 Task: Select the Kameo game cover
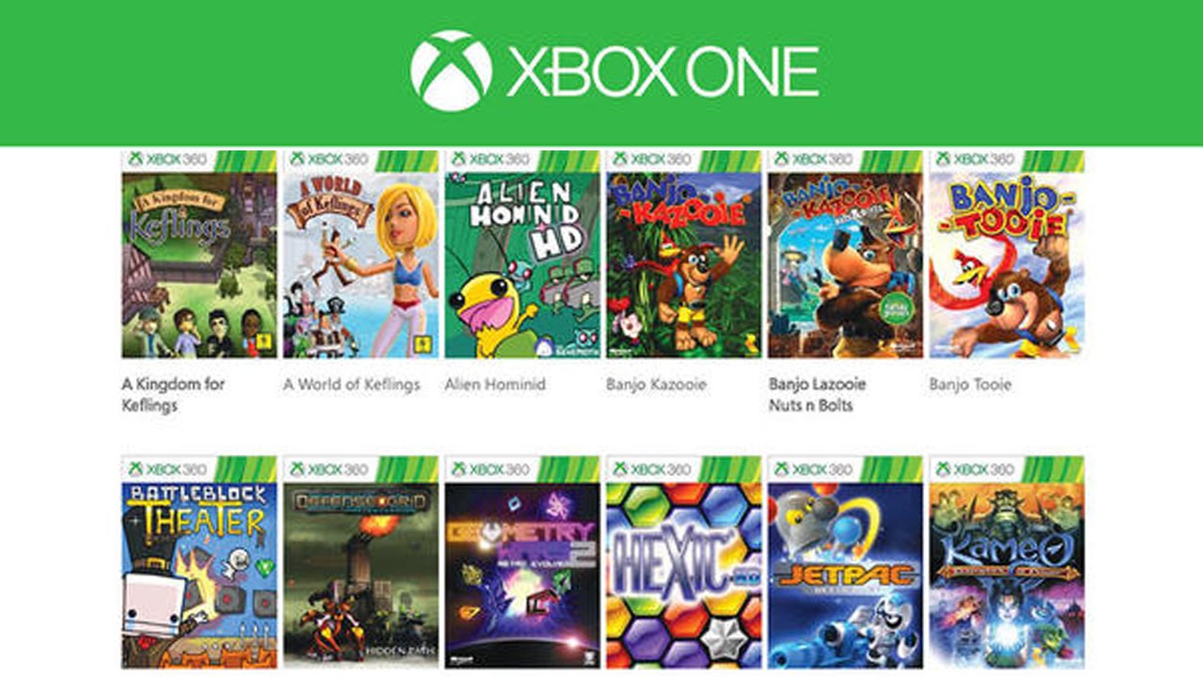tap(1007, 561)
